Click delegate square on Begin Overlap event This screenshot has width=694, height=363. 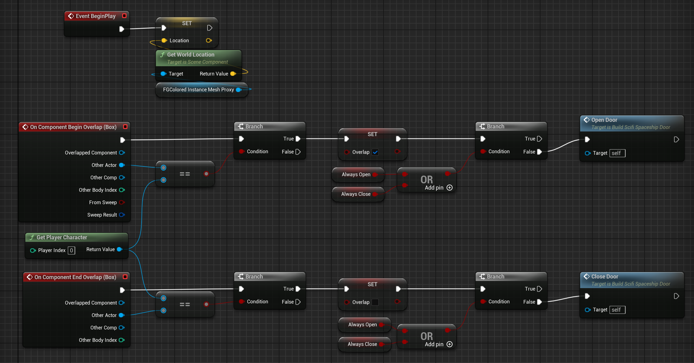click(x=125, y=127)
